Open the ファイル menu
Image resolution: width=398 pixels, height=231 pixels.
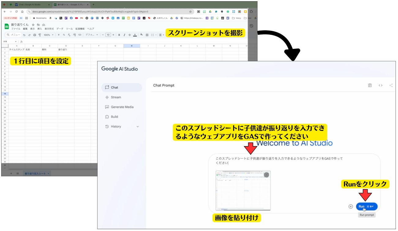click(16, 29)
